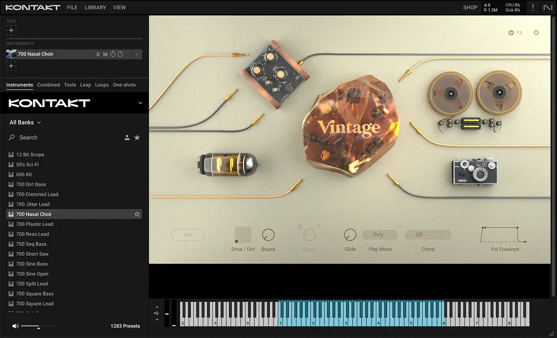Select the 700 Short Saw preset
This screenshot has height=338, width=557.
(x=74, y=254)
